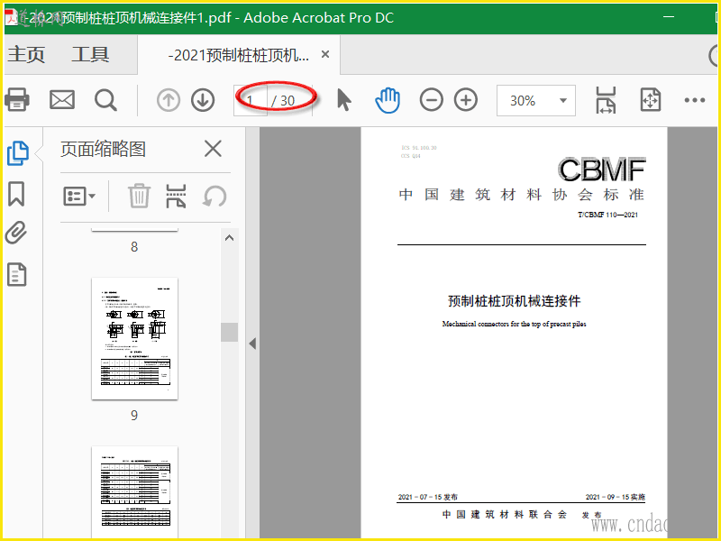Open thumbnail options menu dropdown

coord(79,197)
